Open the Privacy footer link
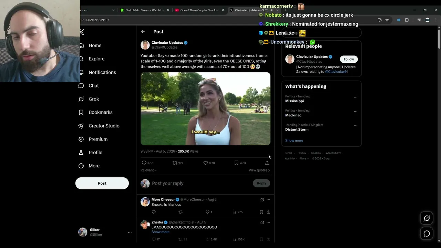This screenshot has width=441, height=248. (x=301, y=153)
